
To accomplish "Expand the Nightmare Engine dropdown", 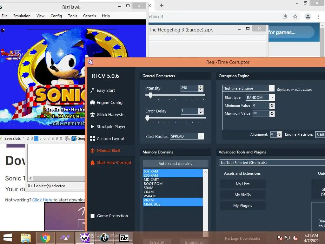I will [x=272, y=88].
